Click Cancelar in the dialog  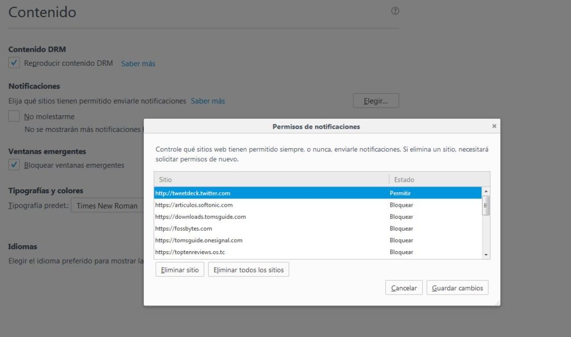(403, 288)
